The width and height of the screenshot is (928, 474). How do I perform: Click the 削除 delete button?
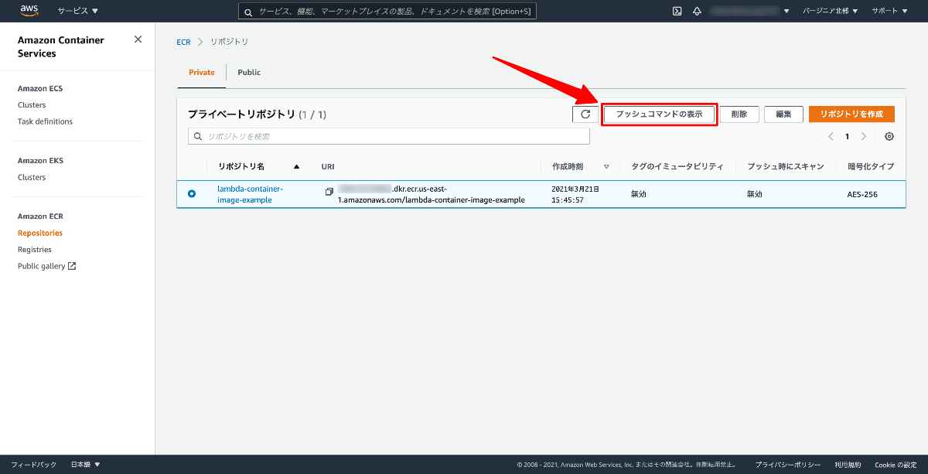[x=739, y=114]
